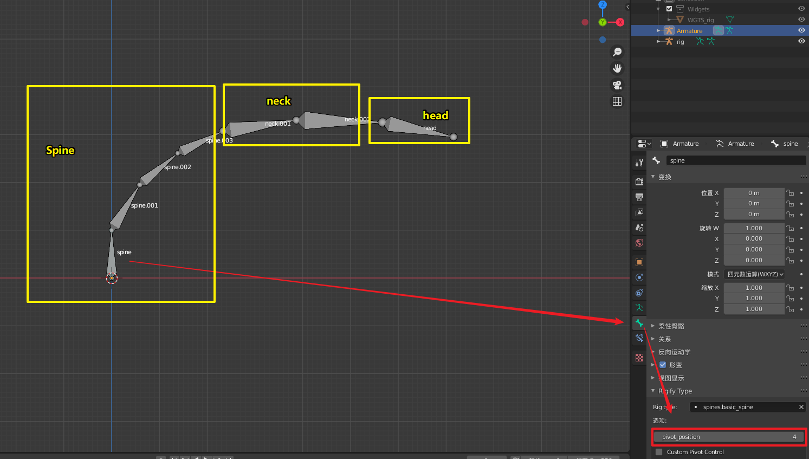Viewport: 809px width, 459px height.
Task: Lock the 旋转 W rotation value
Action: point(790,228)
